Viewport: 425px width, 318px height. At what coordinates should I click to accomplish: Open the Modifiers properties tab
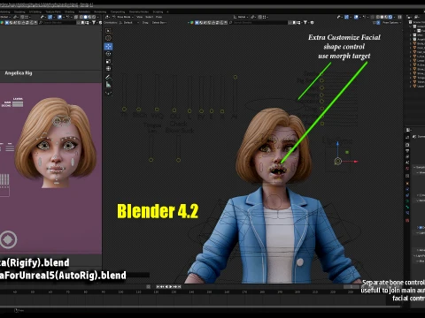pyautogui.click(x=407, y=189)
